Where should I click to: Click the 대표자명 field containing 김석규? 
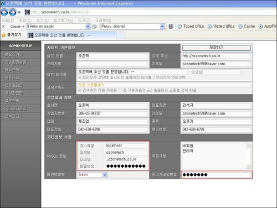(216, 106)
